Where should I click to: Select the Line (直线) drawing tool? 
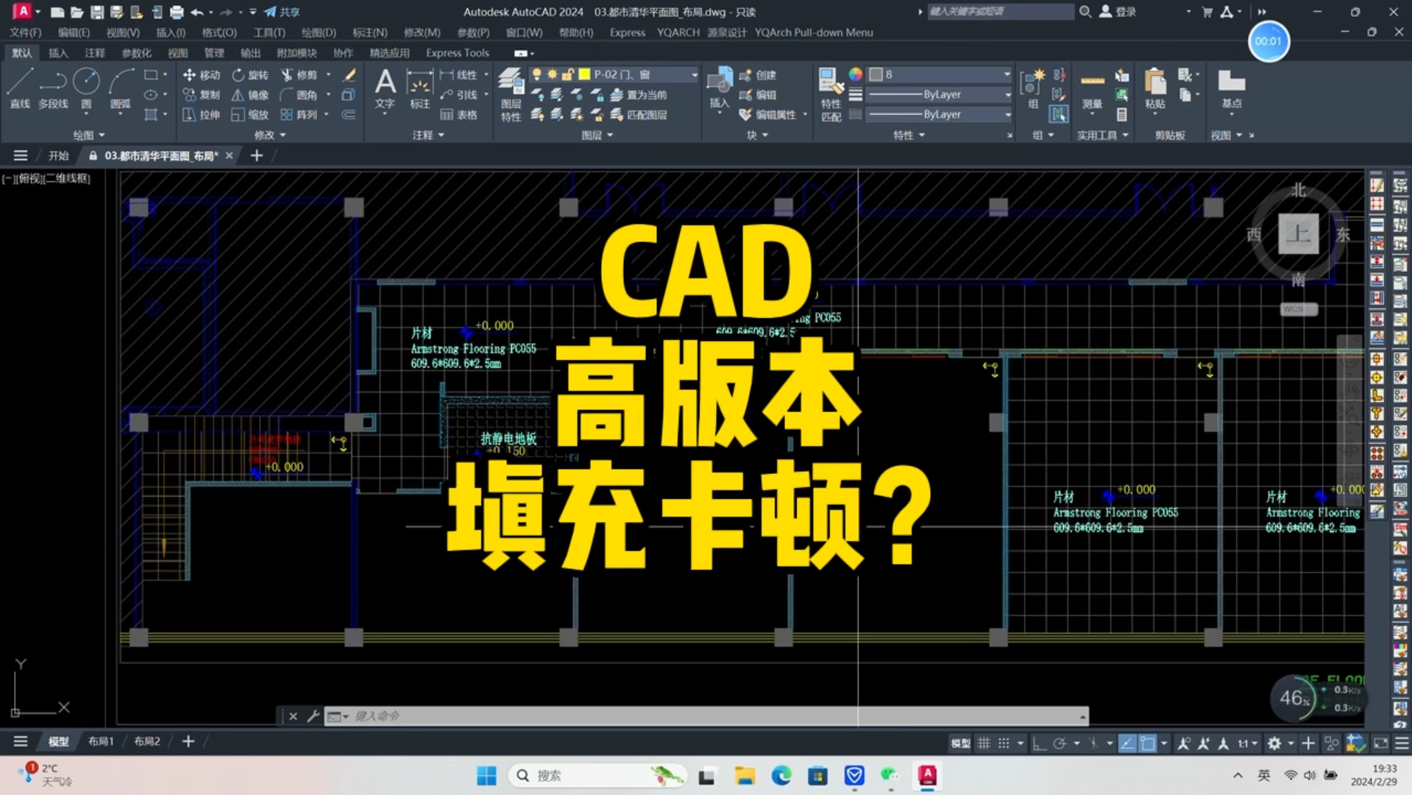20,88
